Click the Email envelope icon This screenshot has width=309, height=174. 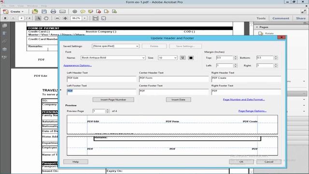pos(62,12)
